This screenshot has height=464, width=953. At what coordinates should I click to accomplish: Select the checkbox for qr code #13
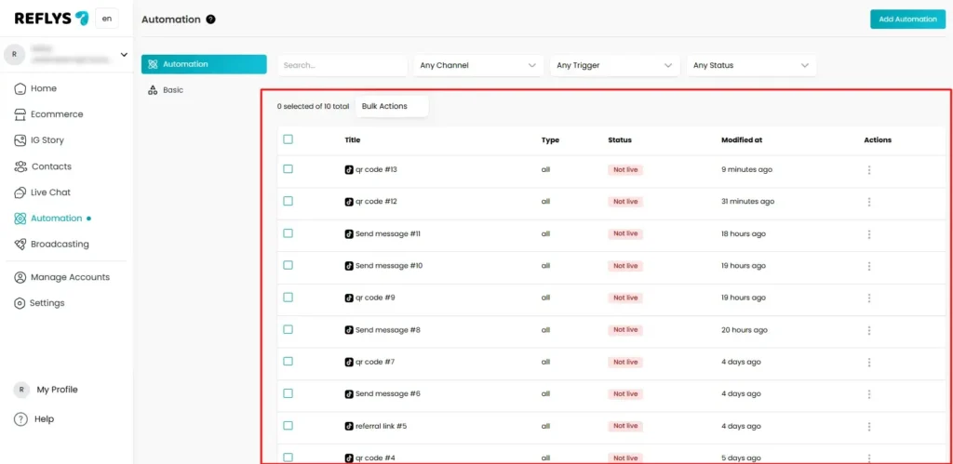coord(289,169)
